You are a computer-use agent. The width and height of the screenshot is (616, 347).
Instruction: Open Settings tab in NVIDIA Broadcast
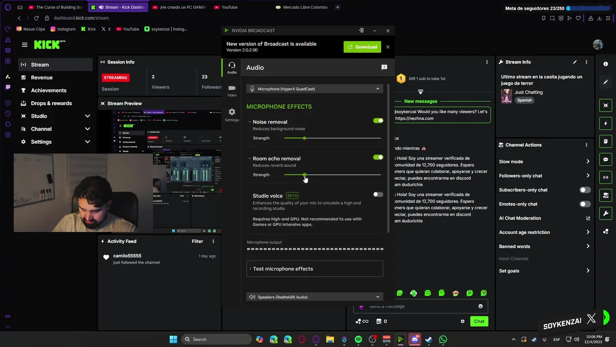point(232,115)
